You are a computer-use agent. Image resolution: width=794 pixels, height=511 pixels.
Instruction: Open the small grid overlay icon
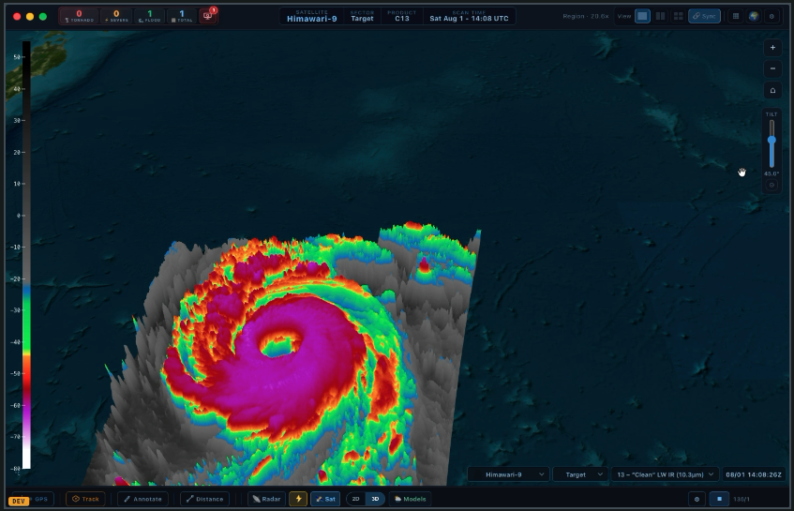click(x=736, y=16)
